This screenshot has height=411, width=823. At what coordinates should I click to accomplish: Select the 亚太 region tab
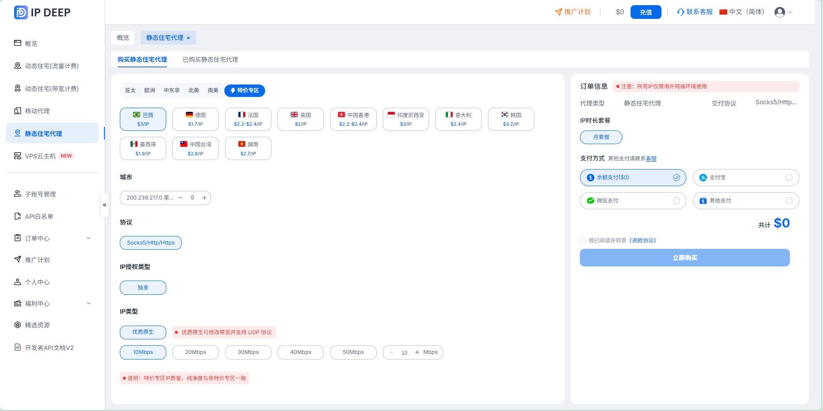point(130,91)
